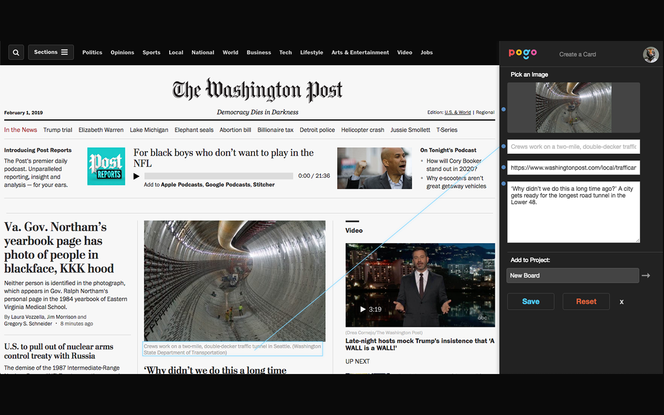This screenshot has height=415, width=664.
Task: Open the Jussie Smollett topic
Action: (x=410, y=130)
